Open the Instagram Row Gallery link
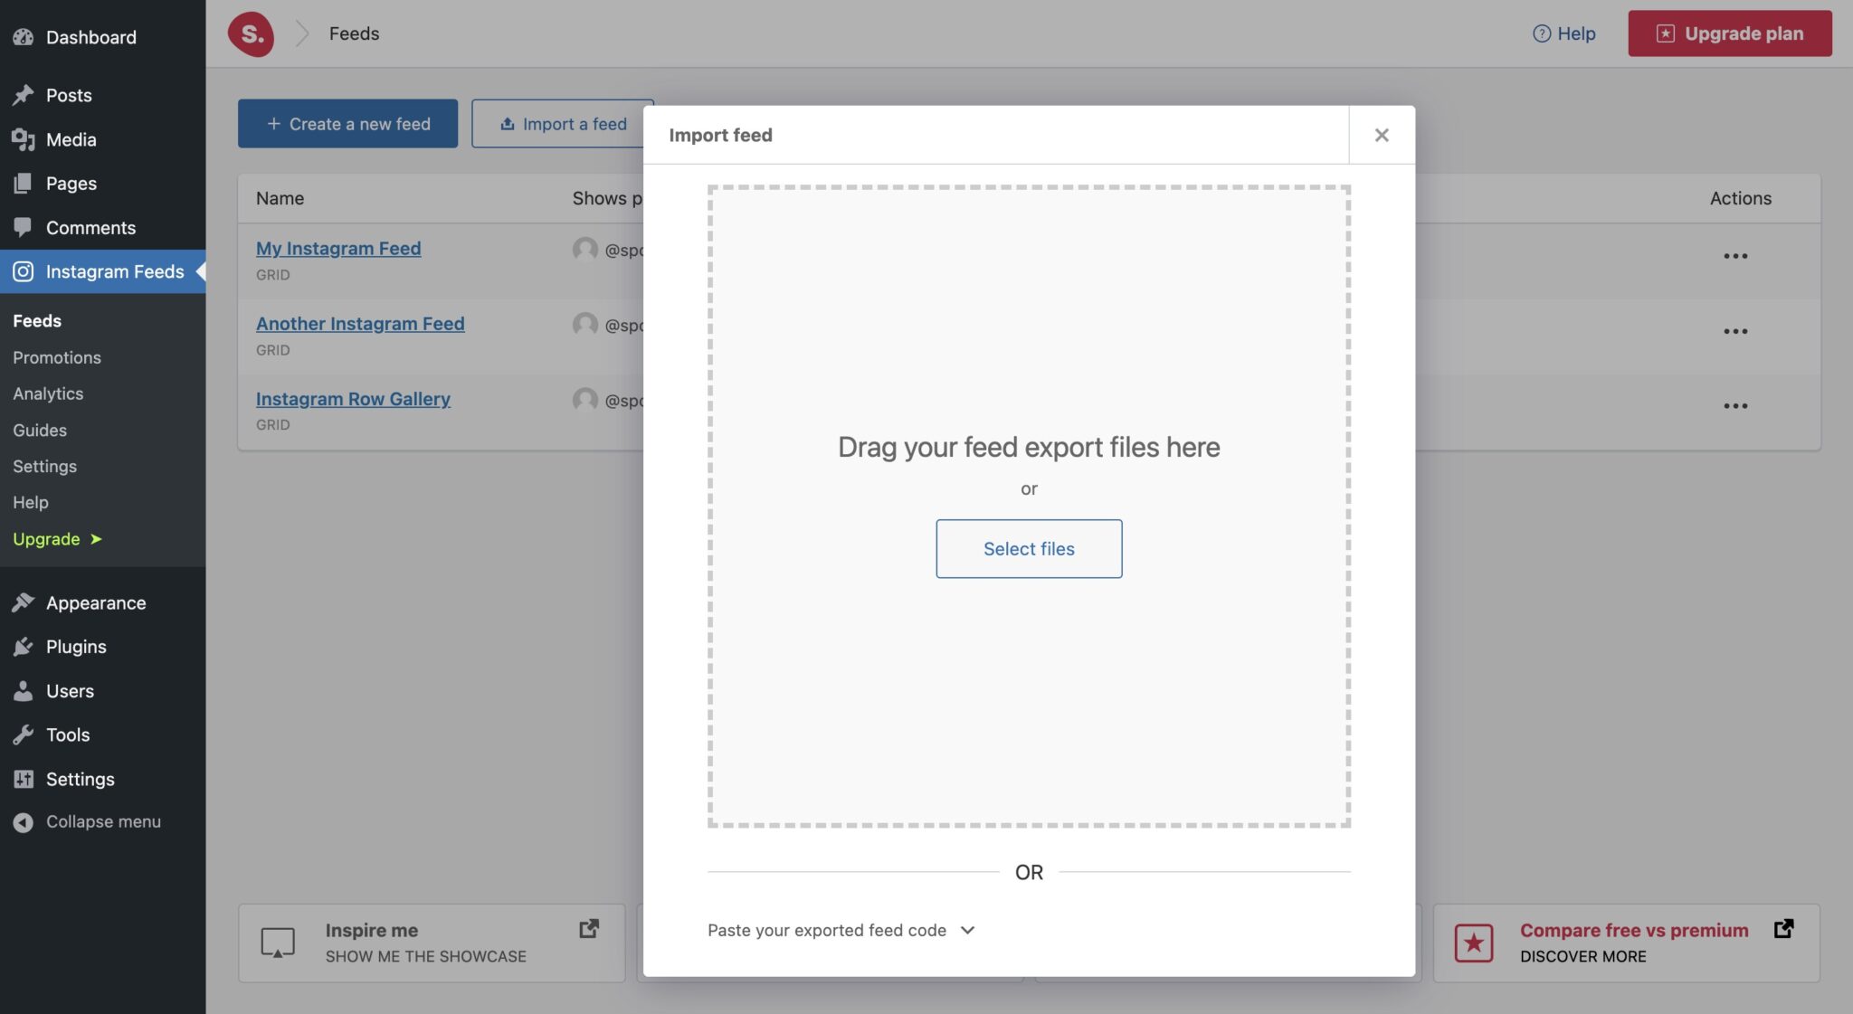This screenshot has height=1014, width=1853. [x=353, y=398]
